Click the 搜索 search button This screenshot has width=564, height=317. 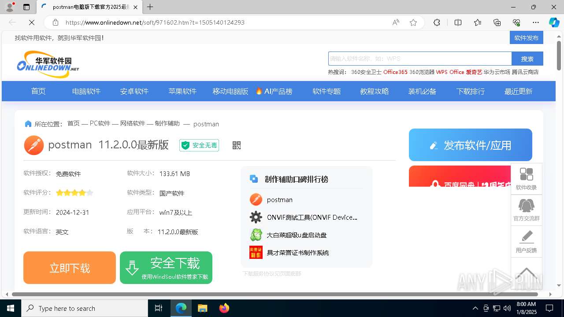coord(527,59)
